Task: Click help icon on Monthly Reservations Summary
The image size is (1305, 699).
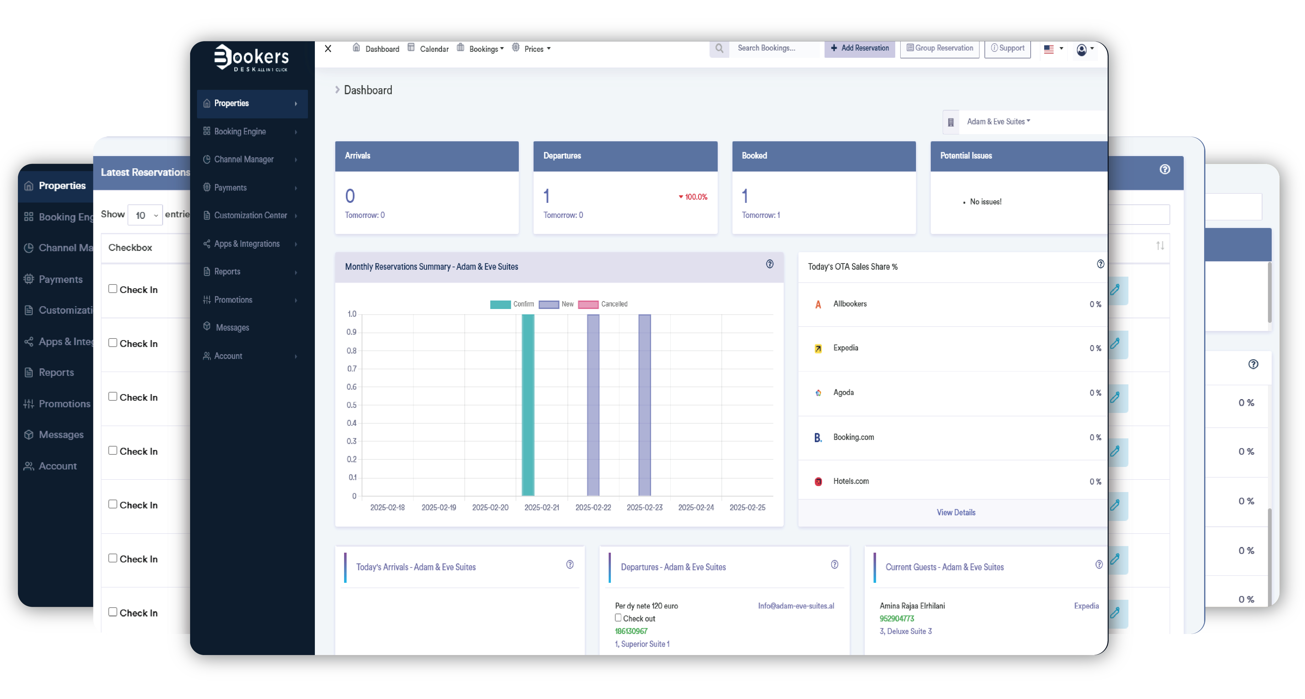Action: pyautogui.click(x=770, y=264)
